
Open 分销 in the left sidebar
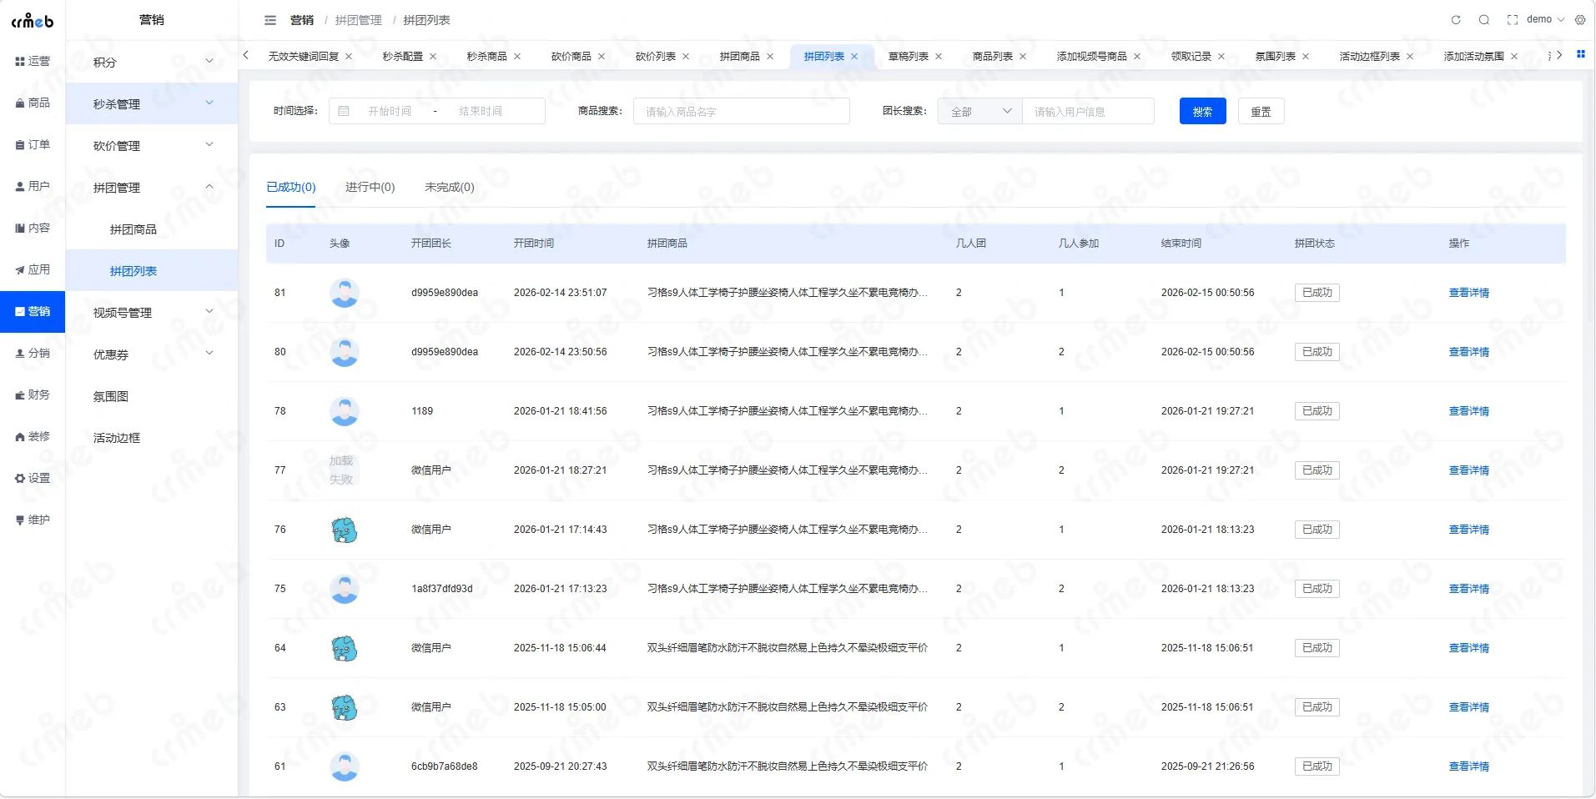[33, 353]
